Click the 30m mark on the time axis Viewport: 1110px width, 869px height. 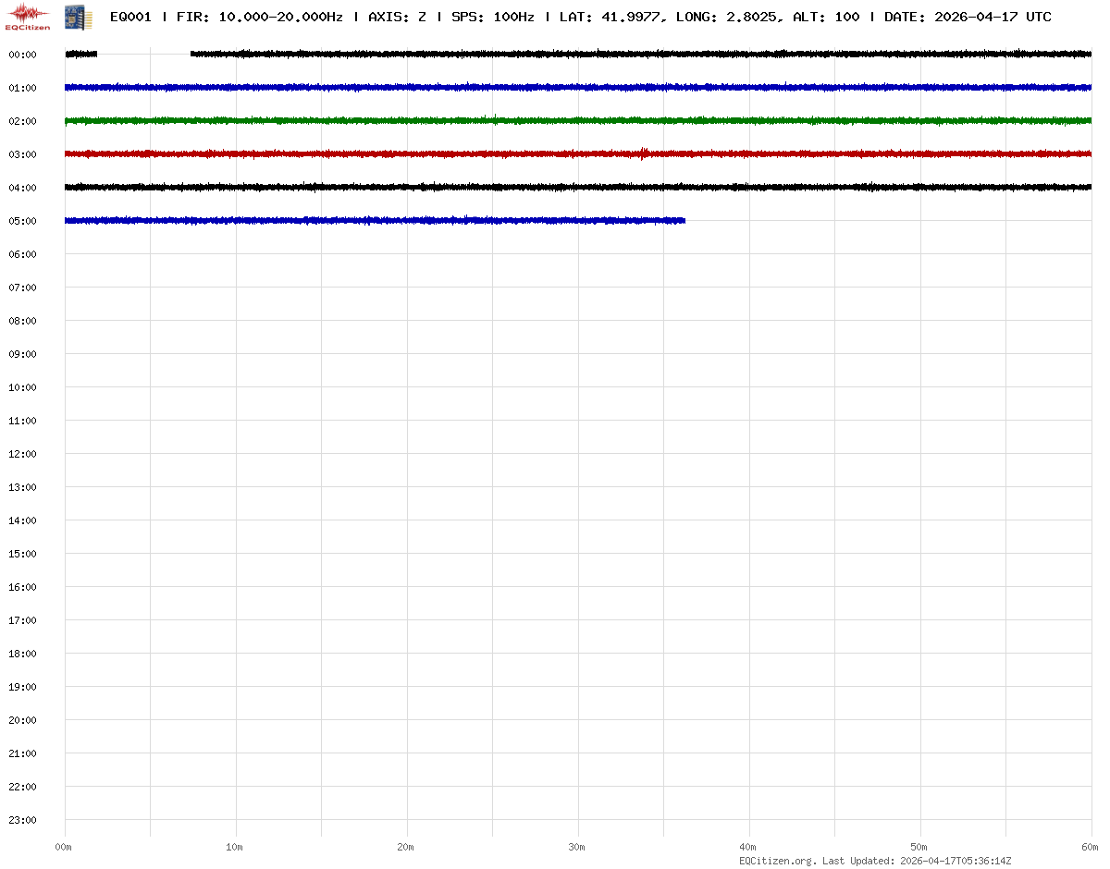pyautogui.click(x=577, y=847)
